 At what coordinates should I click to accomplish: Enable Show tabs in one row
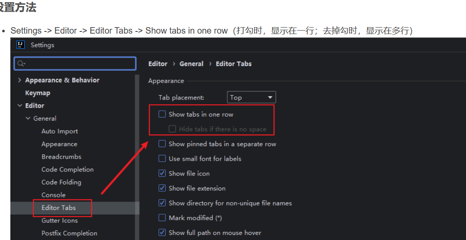tap(162, 114)
